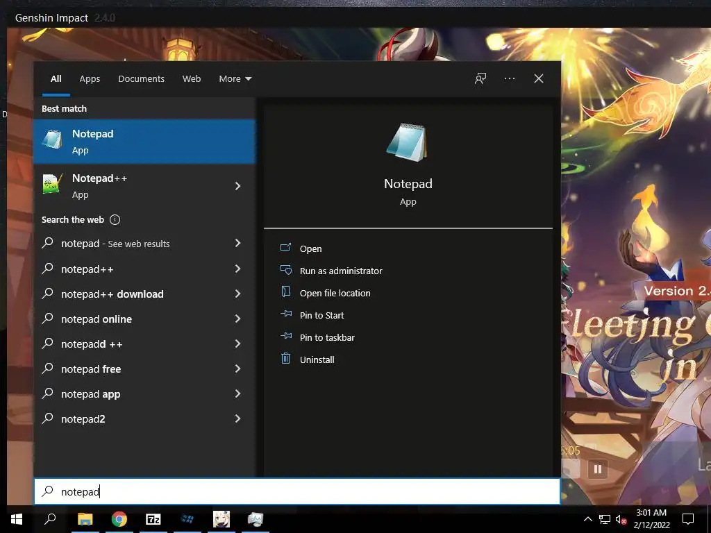Click the muted volume icon
Viewport: 711px width, 533px height.
click(x=621, y=519)
